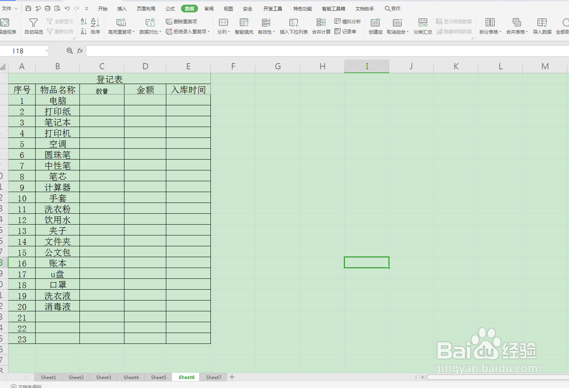Screen dimensions: 569x388
Task: Select the 自动筛选 (AutoFilter) tool
Action: click(x=33, y=26)
